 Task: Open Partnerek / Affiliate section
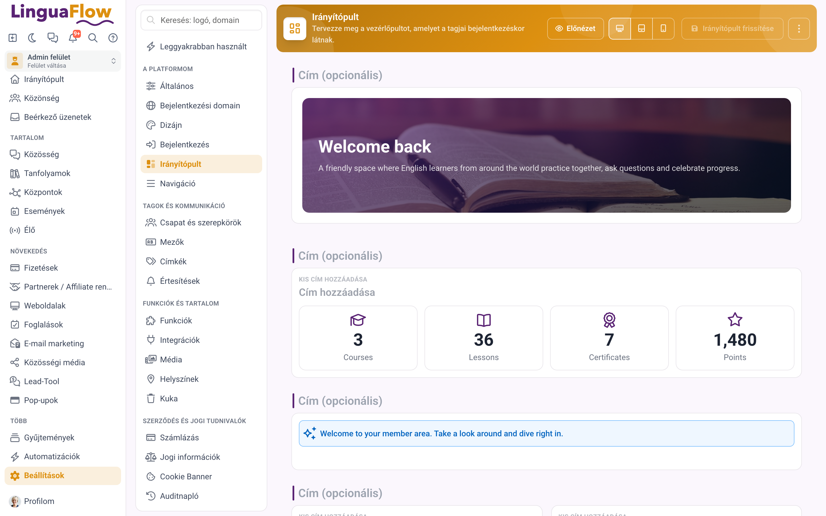pos(63,287)
